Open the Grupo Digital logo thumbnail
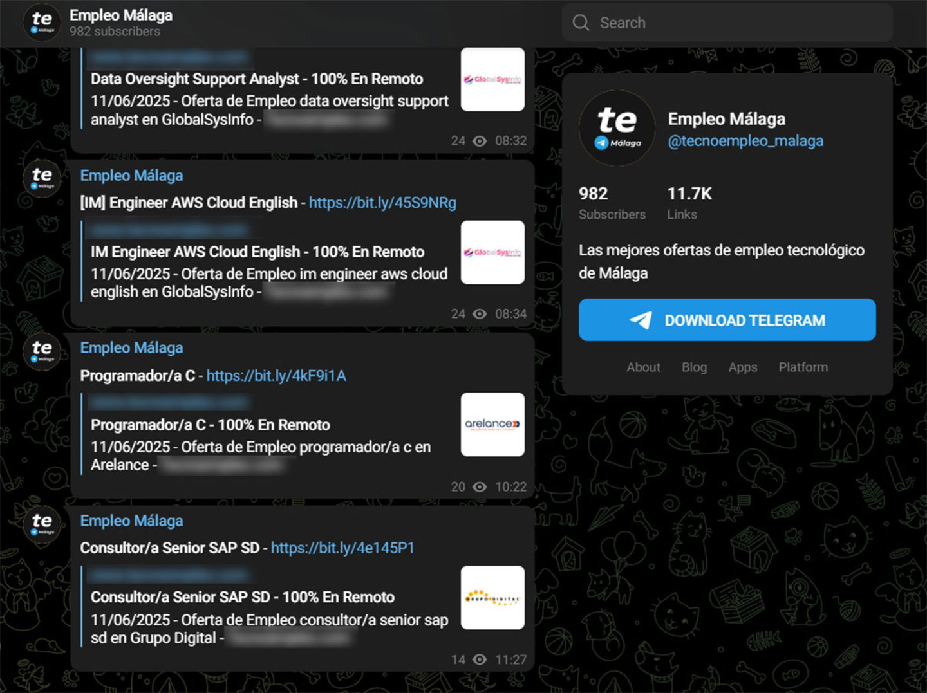This screenshot has width=927, height=693. 492,598
